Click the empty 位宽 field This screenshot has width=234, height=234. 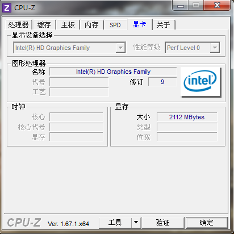click(187, 137)
